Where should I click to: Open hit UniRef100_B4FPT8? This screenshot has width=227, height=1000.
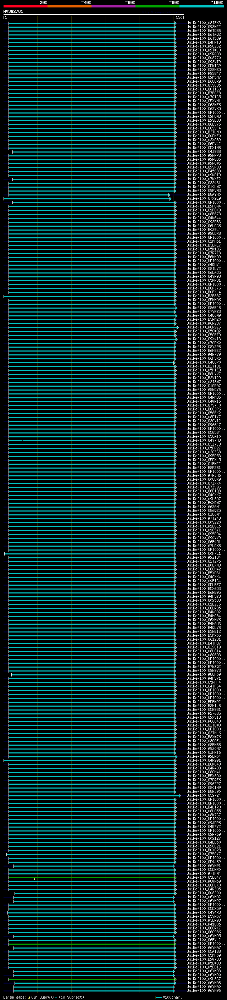coord(204,42)
